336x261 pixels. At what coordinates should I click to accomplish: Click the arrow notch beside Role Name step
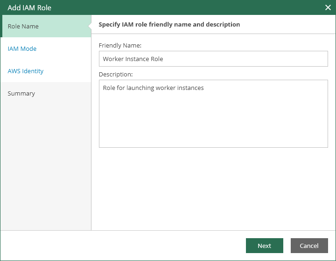[x=89, y=26]
